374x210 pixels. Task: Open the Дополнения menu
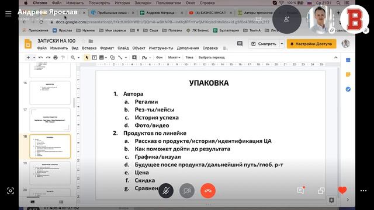pos(188,48)
